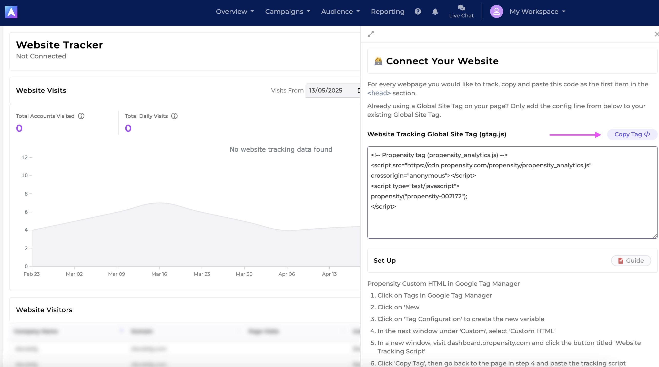Click the tracking code resize handle

(x=655, y=236)
